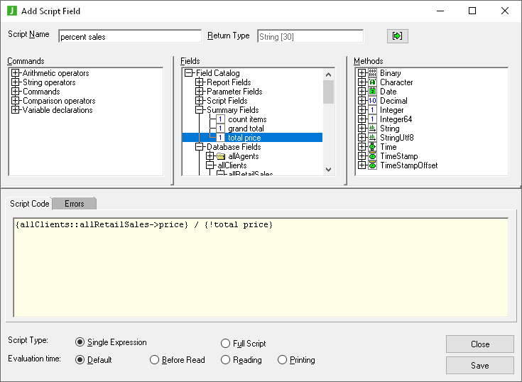Set evaluation time to Printing
Image resolution: width=522 pixels, height=382 pixels.
point(283,360)
